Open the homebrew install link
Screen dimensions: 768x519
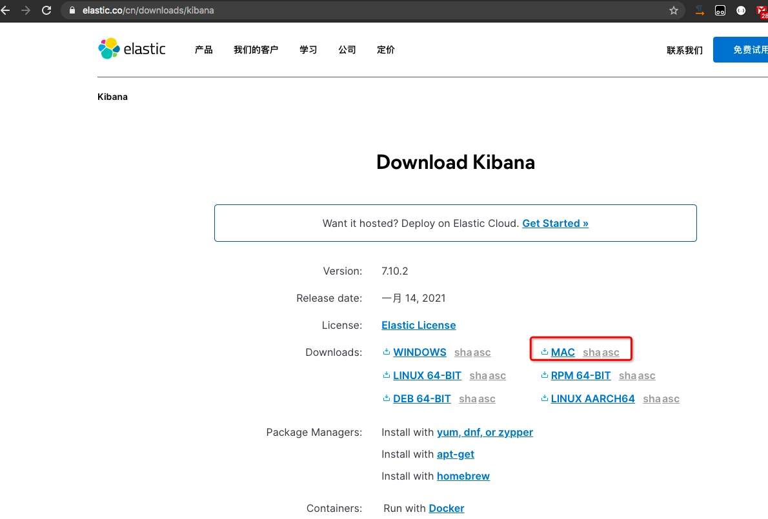tap(463, 476)
